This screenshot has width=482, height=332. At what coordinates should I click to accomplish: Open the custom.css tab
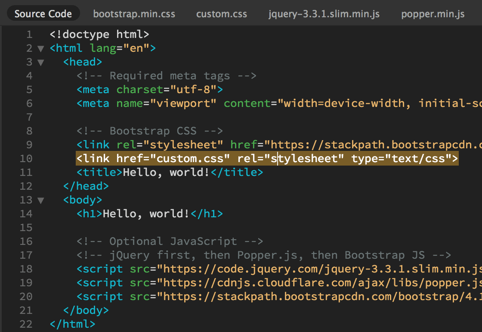pos(221,14)
